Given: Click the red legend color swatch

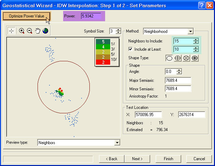Looking at the screenshot, I should (x=103, y=62).
